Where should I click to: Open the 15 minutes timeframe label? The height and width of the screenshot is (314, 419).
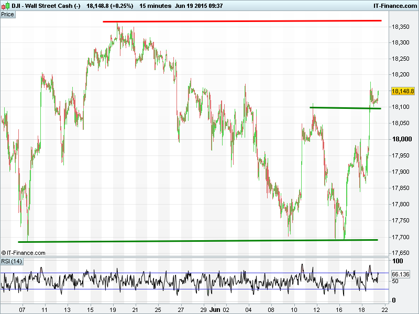pos(156,6)
